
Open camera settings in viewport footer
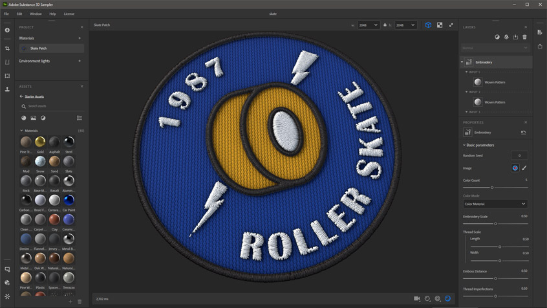pos(417,299)
